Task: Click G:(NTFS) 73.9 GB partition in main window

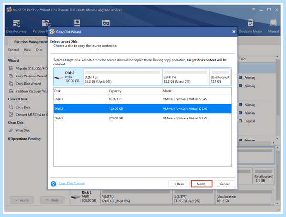Action: click(194, 197)
